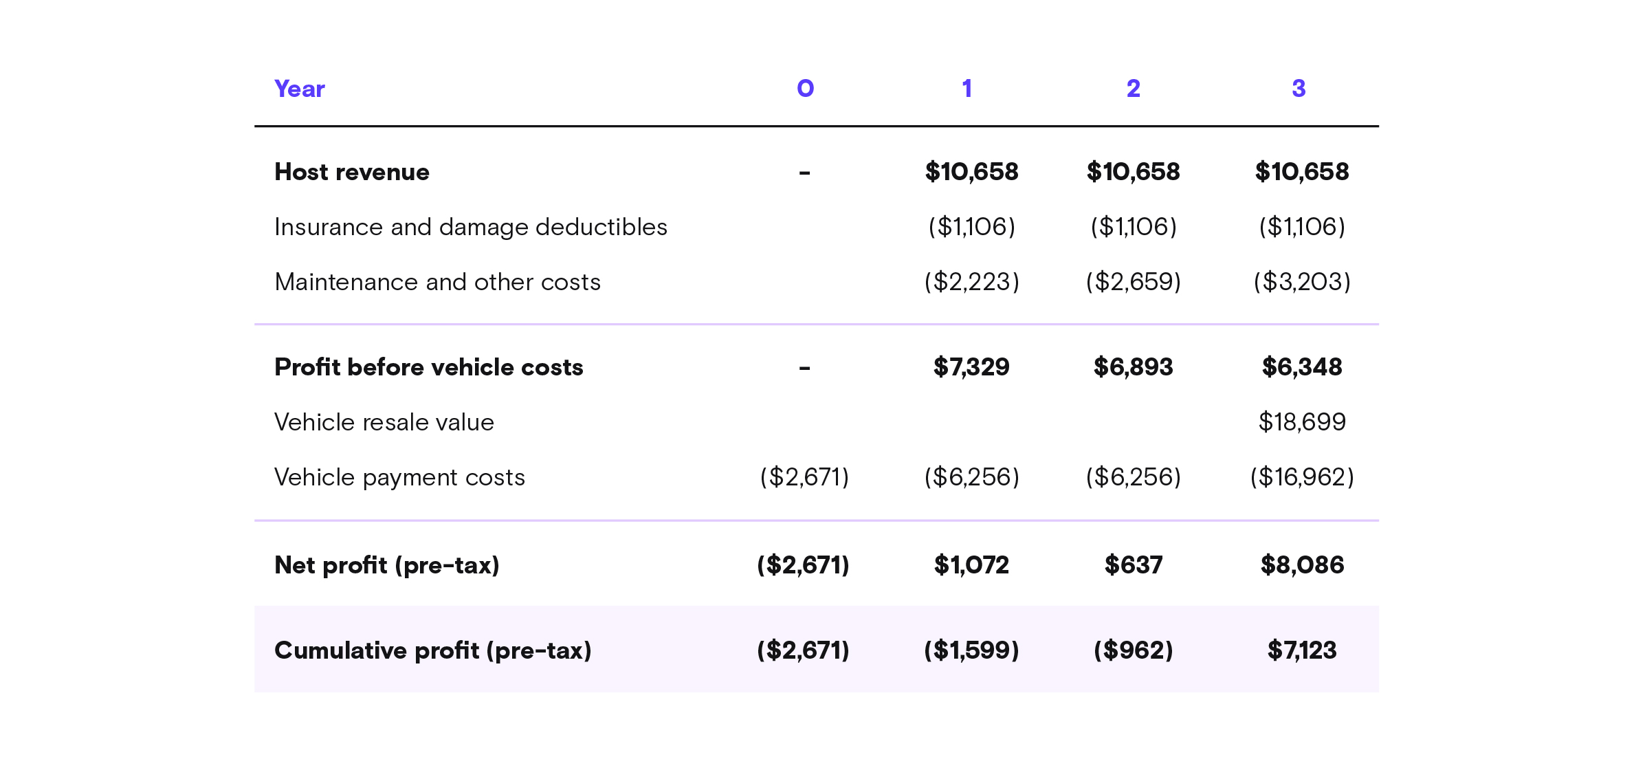This screenshot has width=1634, height=768.
Task: Click the Maintenance and other costs label
Action: [x=438, y=282]
